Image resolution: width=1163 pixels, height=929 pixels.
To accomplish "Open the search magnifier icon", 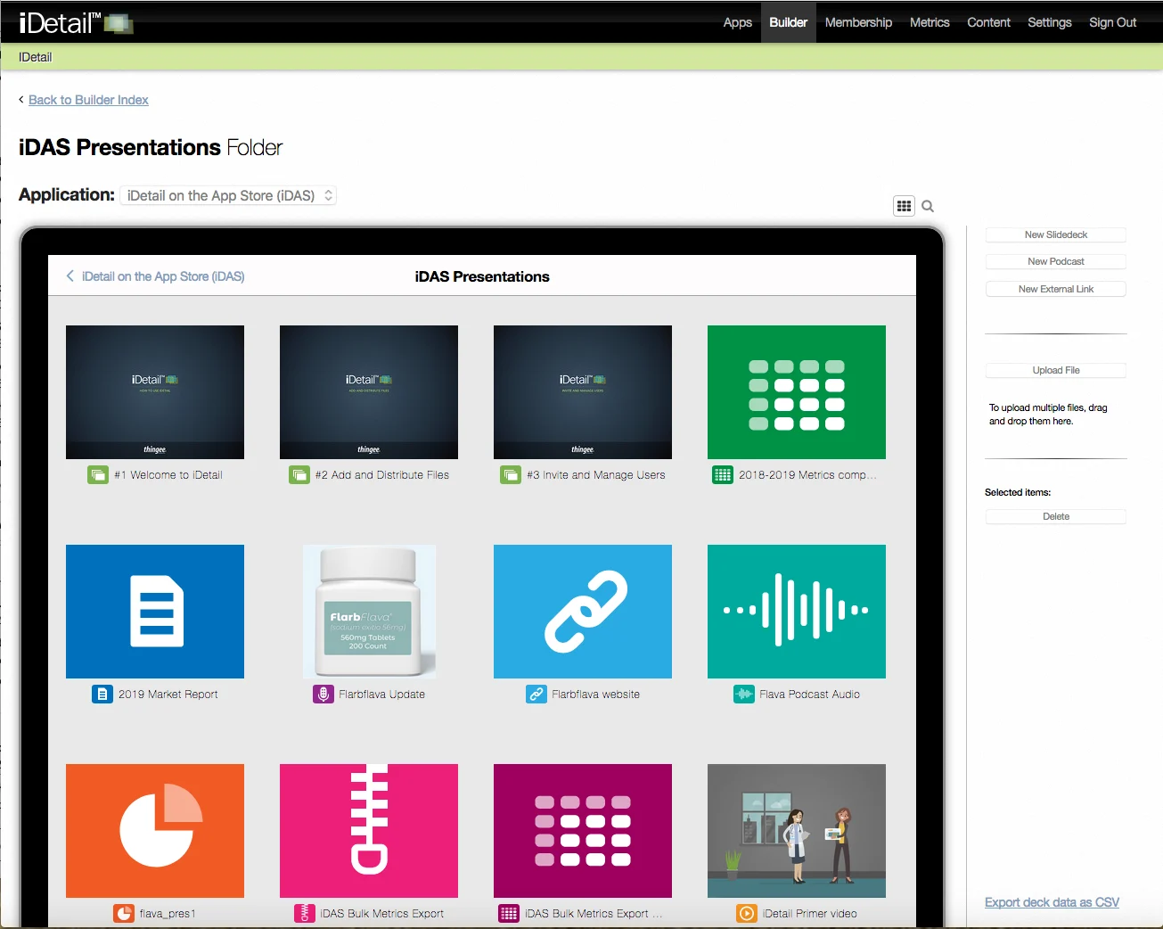I will (928, 206).
